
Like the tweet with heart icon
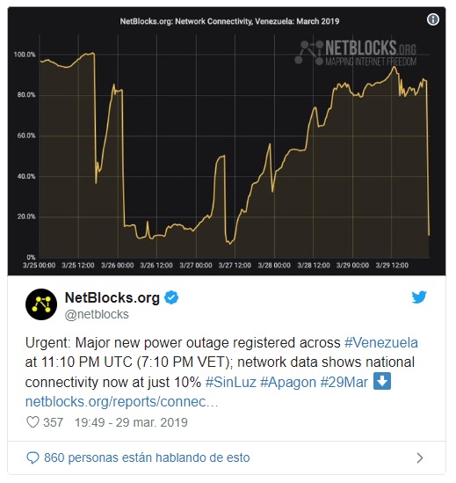click(x=33, y=422)
